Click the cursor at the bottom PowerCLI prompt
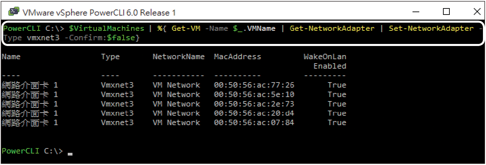The height and width of the screenshot is (165, 486). click(x=70, y=154)
